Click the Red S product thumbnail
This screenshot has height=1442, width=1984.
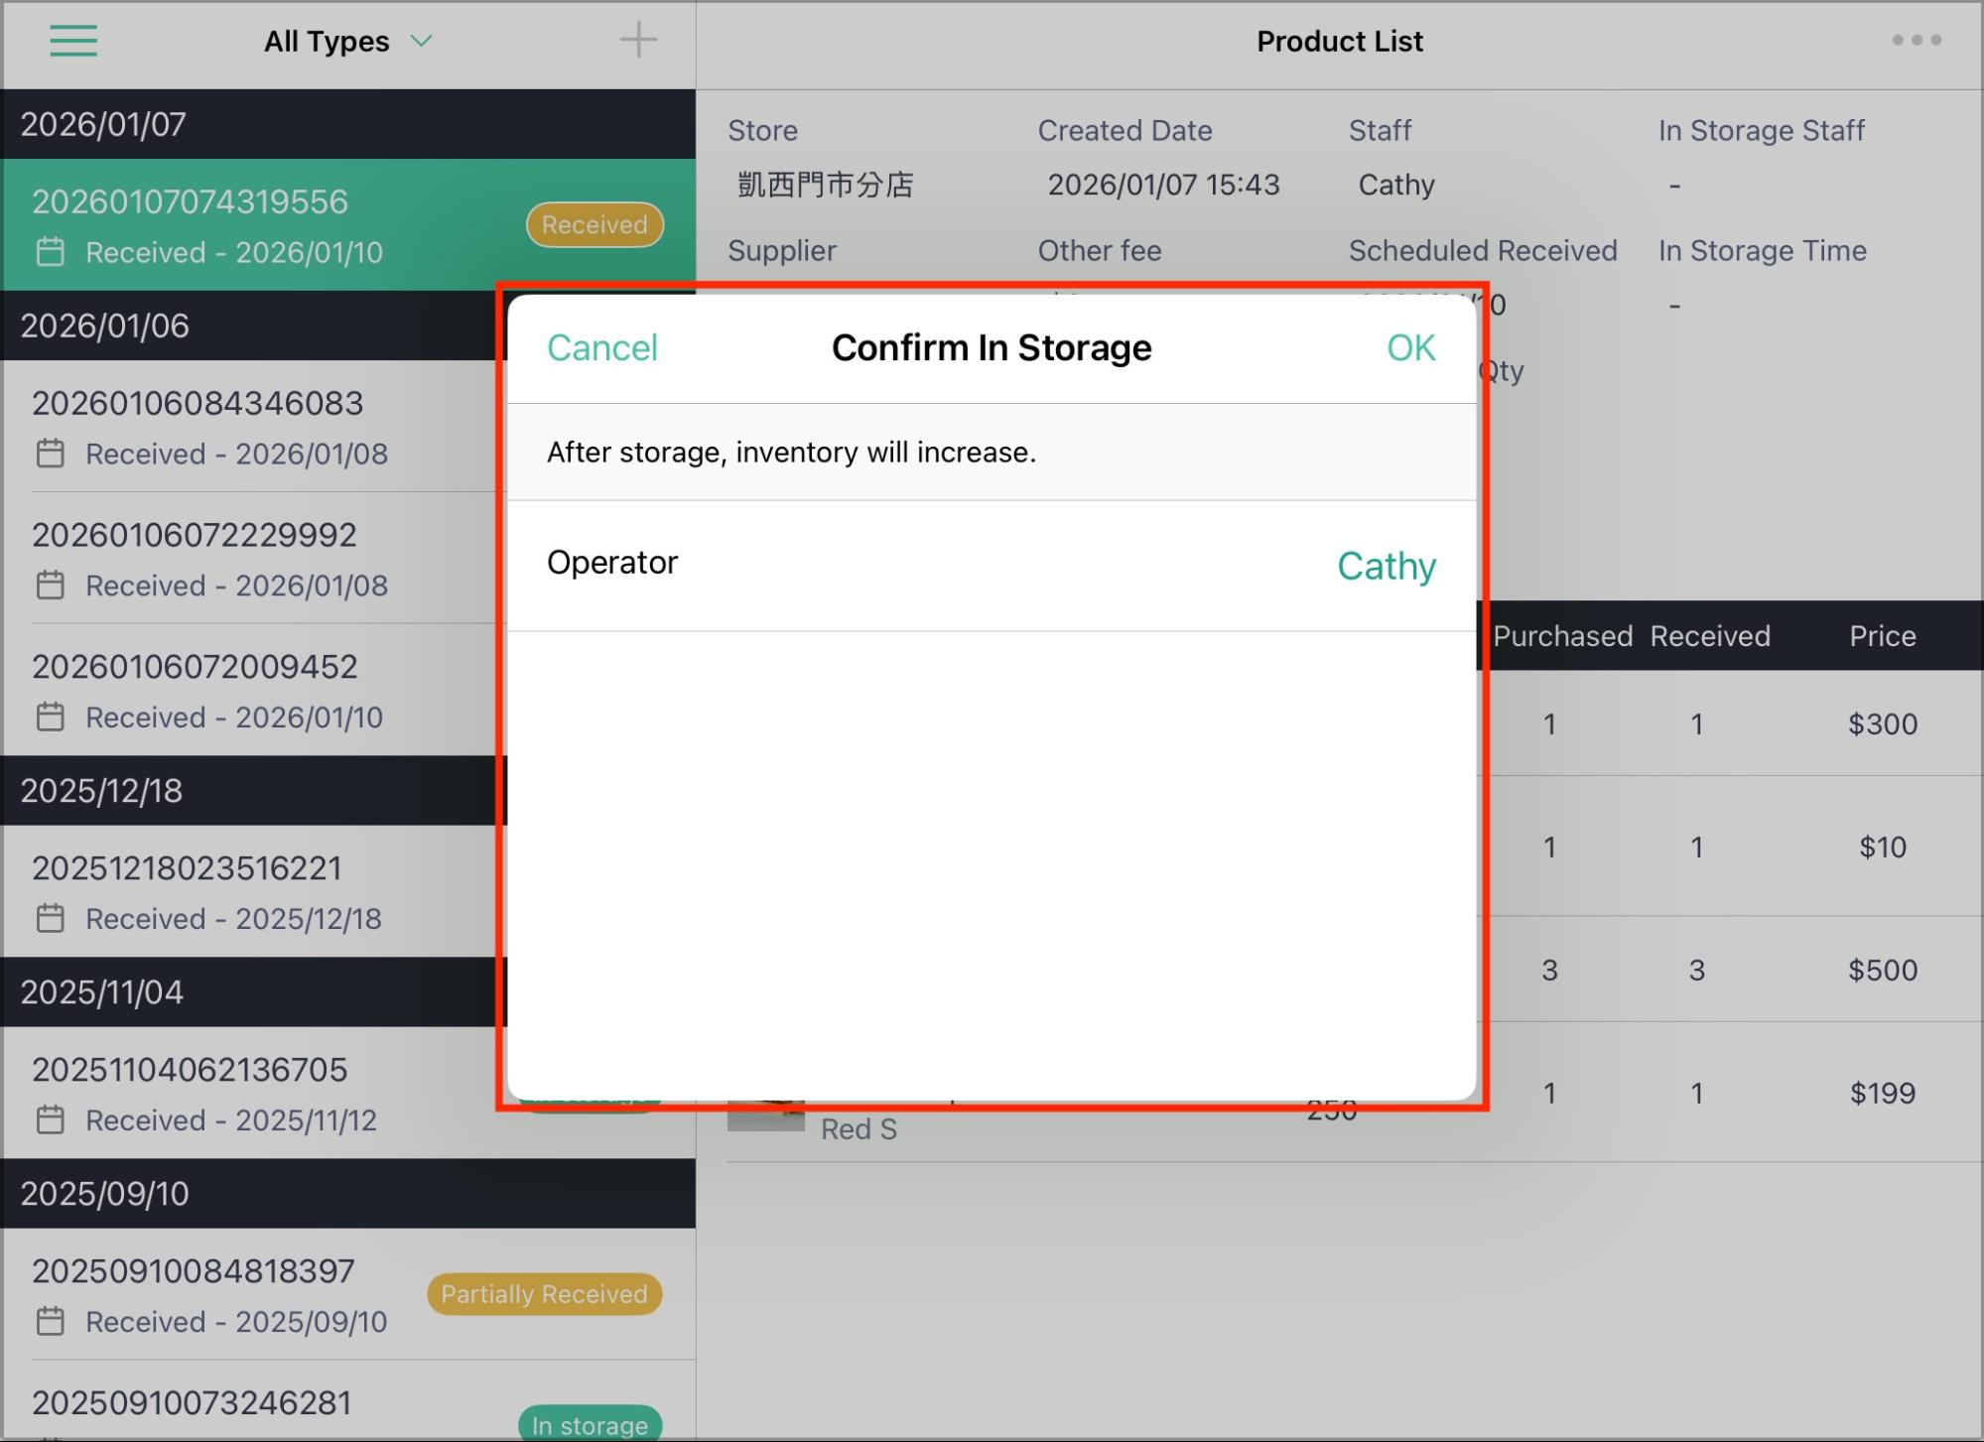pyautogui.click(x=765, y=1117)
